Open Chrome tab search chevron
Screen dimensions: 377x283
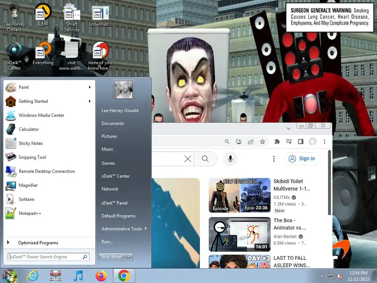[289, 129]
